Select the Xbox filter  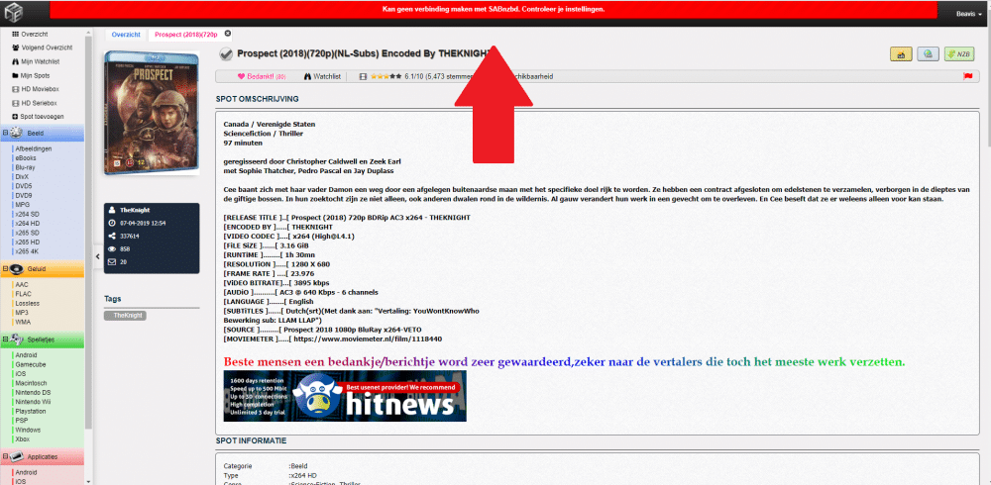(22, 438)
